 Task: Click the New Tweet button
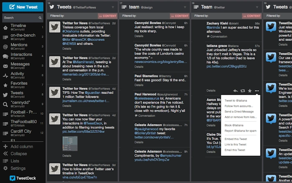click(x=23, y=7)
